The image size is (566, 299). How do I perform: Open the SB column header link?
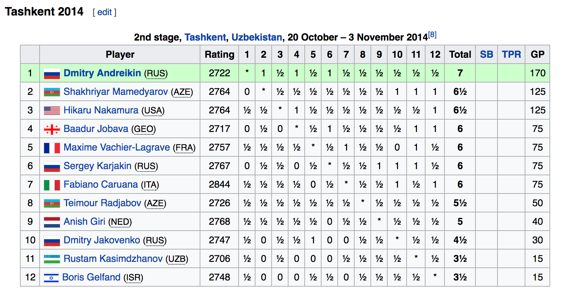[486, 54]
